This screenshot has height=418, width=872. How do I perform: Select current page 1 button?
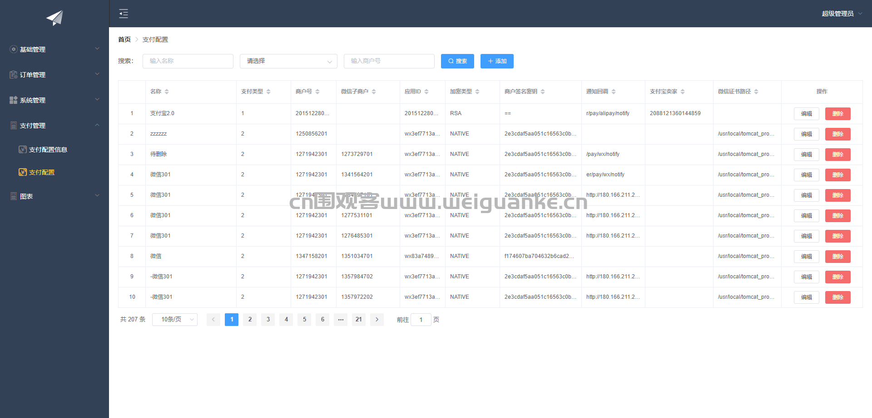coord(232,320)
